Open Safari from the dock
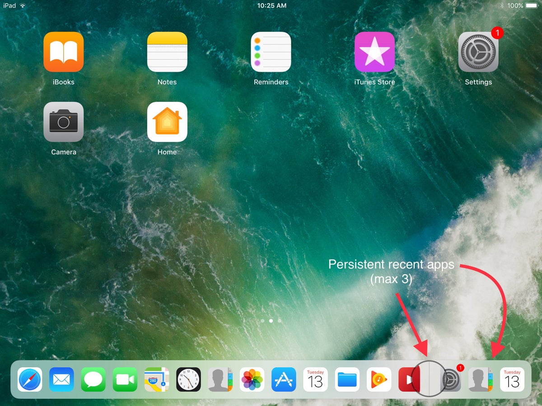542x406 pixels. coord(30,379)
